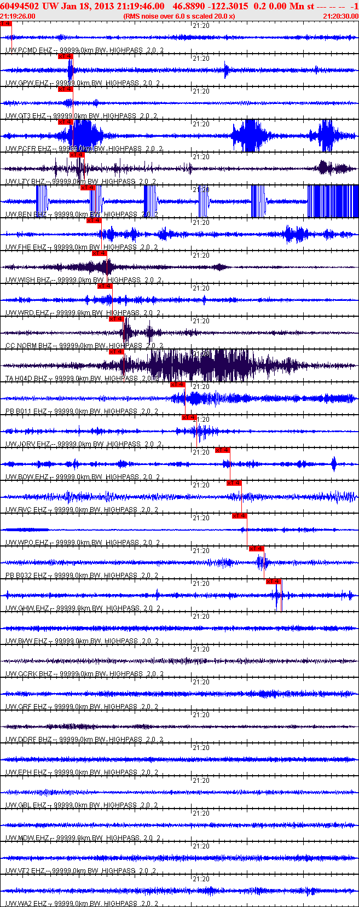The width and height of the screenshot is (359, 907).
Task: Click the UW.PCMD EHZ station label
Action: 26,50
